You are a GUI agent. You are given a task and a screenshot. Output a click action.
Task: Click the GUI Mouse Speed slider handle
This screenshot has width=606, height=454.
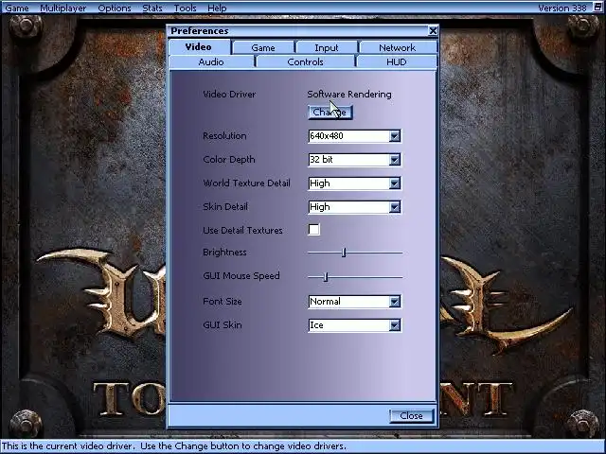pyautogui.click(x=326, y=277)
